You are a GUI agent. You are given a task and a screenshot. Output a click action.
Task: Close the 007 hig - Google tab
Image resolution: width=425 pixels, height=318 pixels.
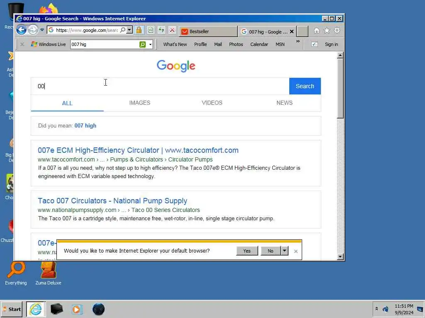tap(292, 31)
